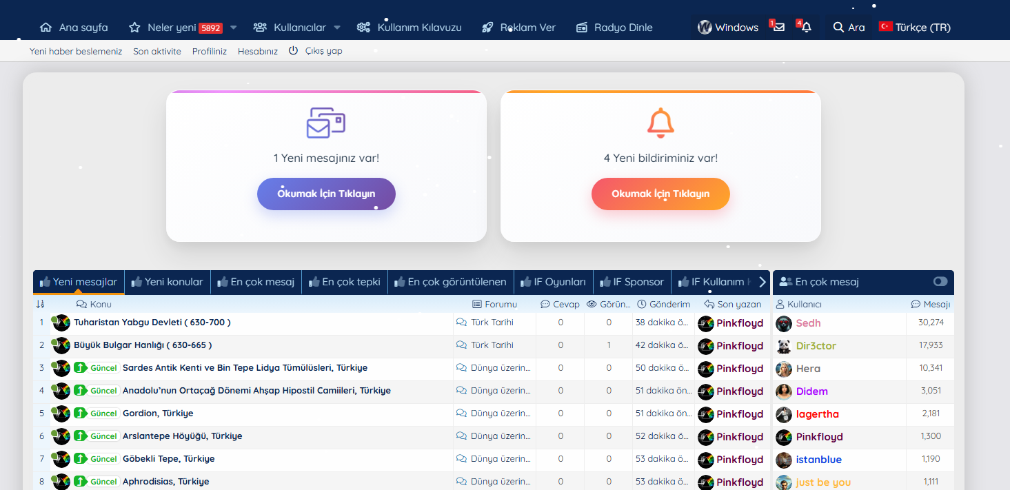
Task: Click Okumak İçin Tıklayın under notifications card
Action: 660,194
